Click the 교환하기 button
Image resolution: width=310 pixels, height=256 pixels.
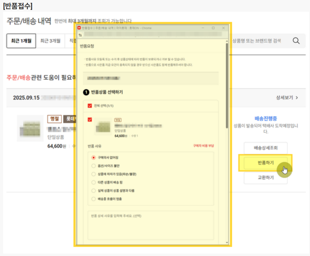coord(265,177)
